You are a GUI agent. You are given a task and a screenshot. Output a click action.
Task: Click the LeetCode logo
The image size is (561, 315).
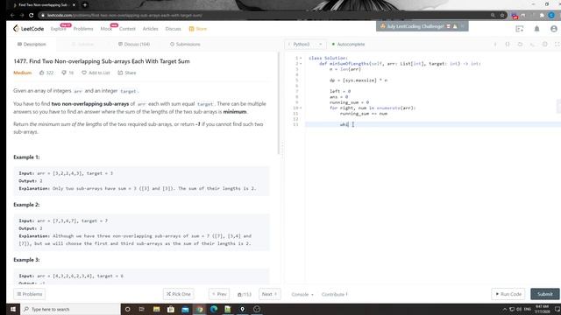tap(29, 29)
